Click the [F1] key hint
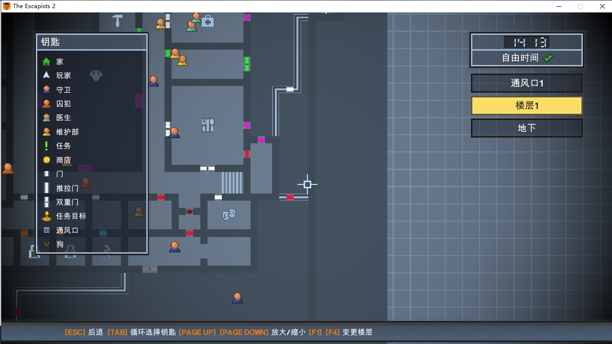 [x=316, y=332]
